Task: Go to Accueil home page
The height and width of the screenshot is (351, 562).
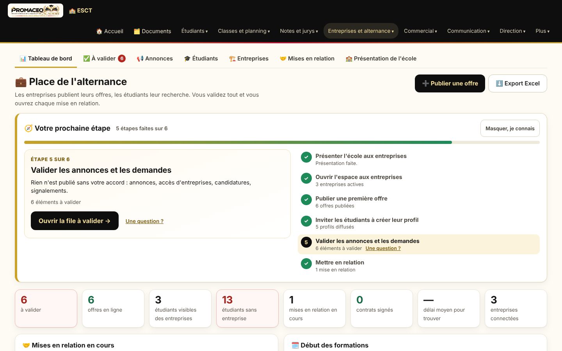Action: coord(110,31)
